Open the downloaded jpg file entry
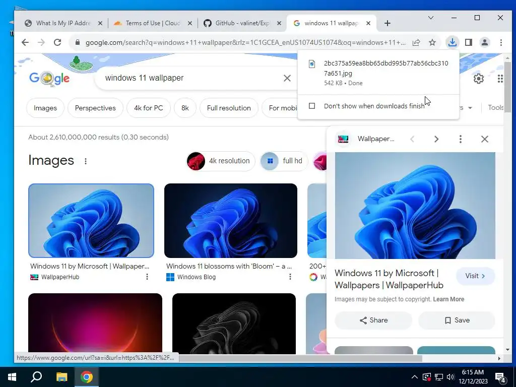The image size is (516, 387). 378,73
